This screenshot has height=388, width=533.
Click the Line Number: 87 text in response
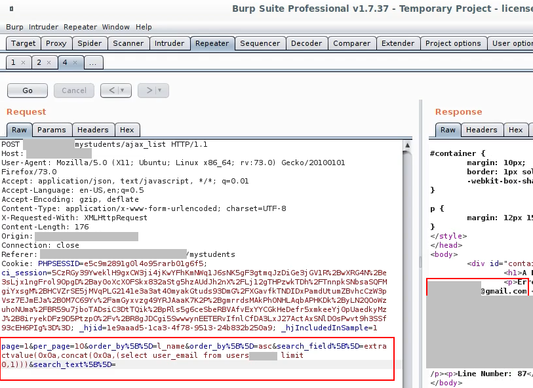(x=492, y=374)
